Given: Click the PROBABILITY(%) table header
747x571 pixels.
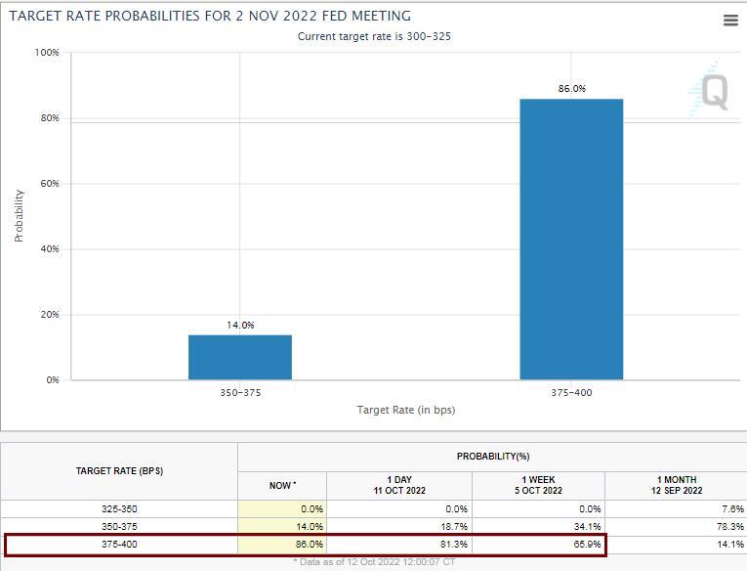Looking at the screenshot, I should [492, 457].
